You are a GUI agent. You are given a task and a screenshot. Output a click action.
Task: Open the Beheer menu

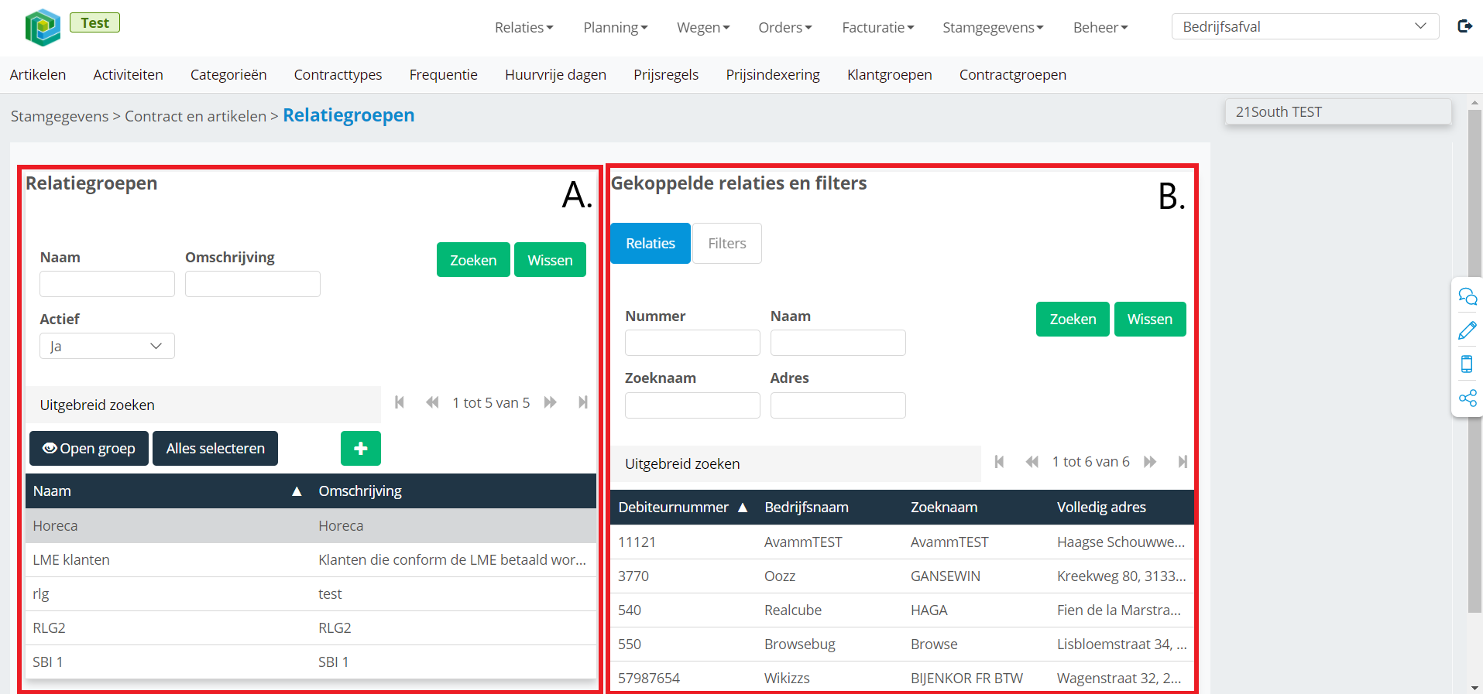[1100, 28]
